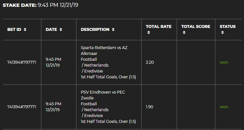The width and height of the screenshot is (244, 130).
Task: Toggle sort arrows beside Description
Action: pyautogui.click(x=113, y=30)
